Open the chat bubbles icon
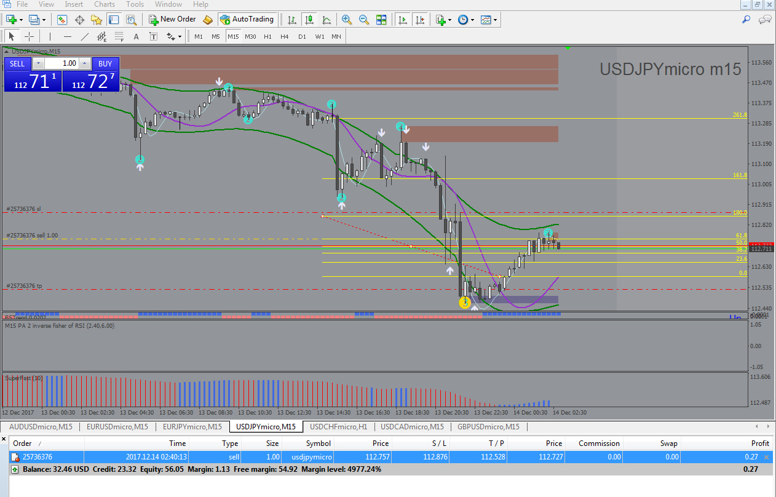This screenshot has height=497, width=776. (x=765, y=20)
